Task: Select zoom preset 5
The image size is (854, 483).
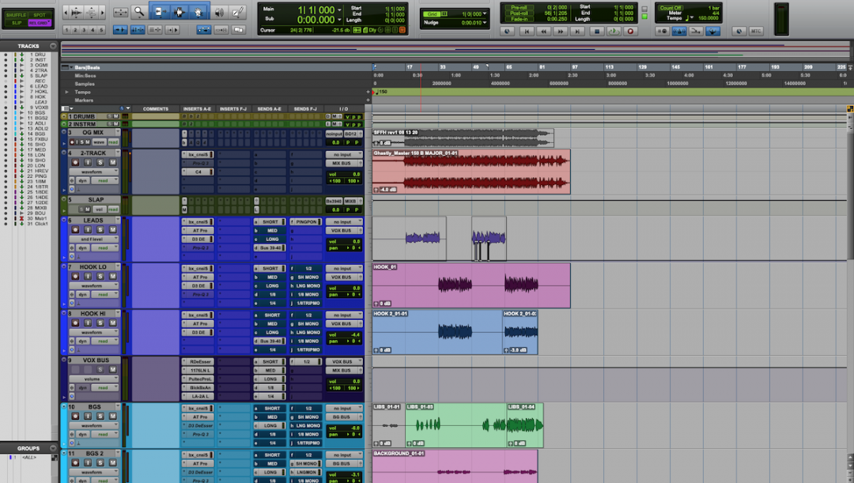Action: pyautogui.click(x=101, y=30)
